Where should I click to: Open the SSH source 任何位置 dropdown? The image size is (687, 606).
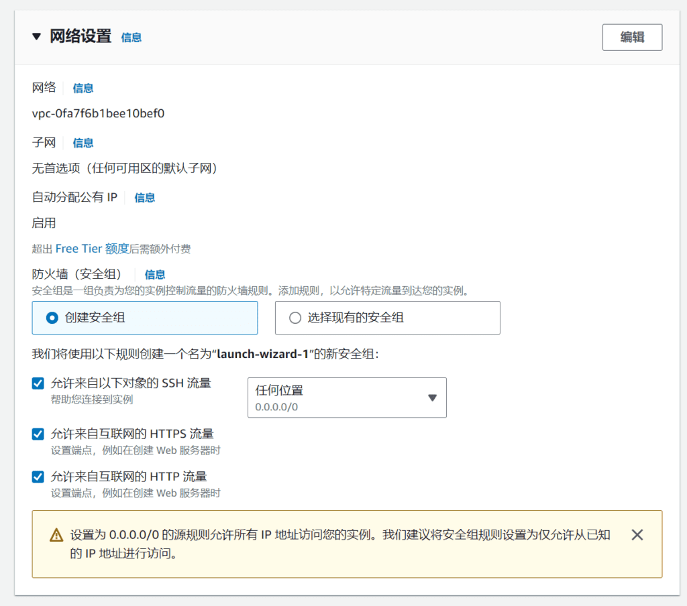(x=347, y=397)
